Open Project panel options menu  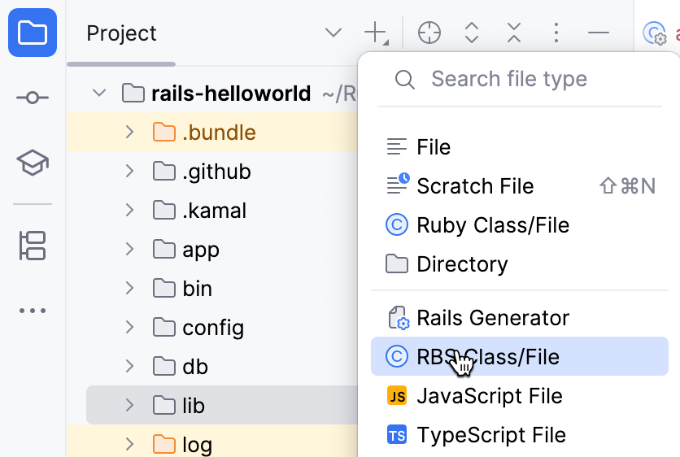coord(556,33)
